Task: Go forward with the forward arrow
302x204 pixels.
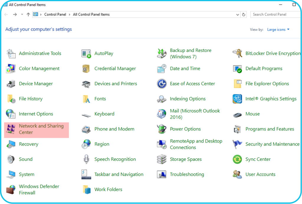Action: point(15,14)
